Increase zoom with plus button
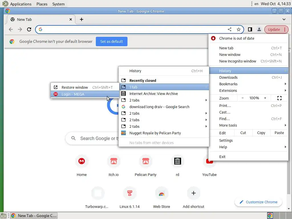292x219 pixels. point(265,98)
